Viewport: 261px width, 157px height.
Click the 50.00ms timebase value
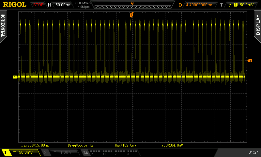point(63,5)
